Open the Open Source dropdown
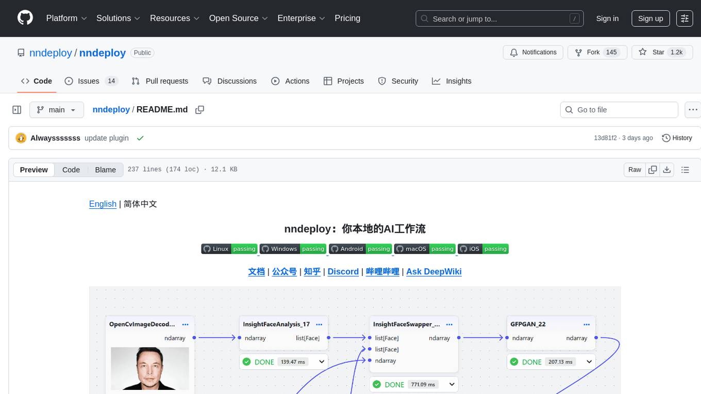 [238, 18]
